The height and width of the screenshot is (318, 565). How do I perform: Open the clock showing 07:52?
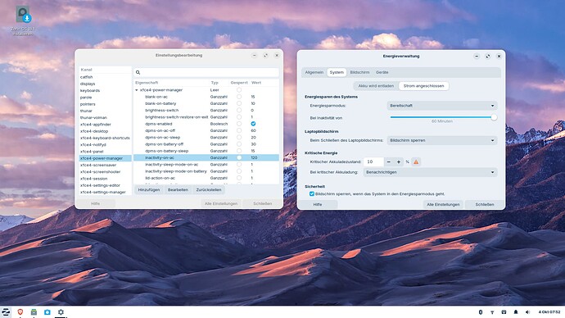(549, 312)
